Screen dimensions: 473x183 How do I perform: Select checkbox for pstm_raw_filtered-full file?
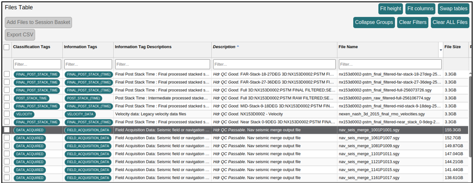tap(6, 98)
